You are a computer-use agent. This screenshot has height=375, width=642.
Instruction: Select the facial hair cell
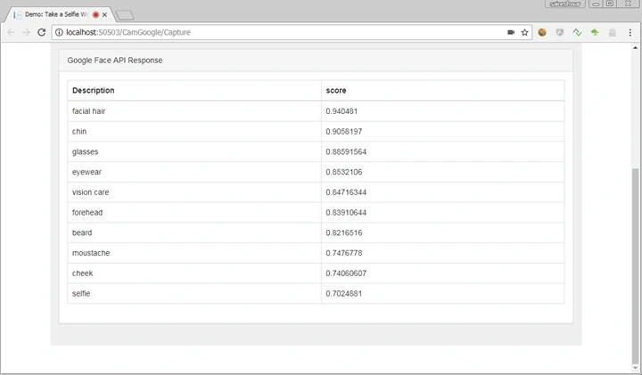point(194,111)
